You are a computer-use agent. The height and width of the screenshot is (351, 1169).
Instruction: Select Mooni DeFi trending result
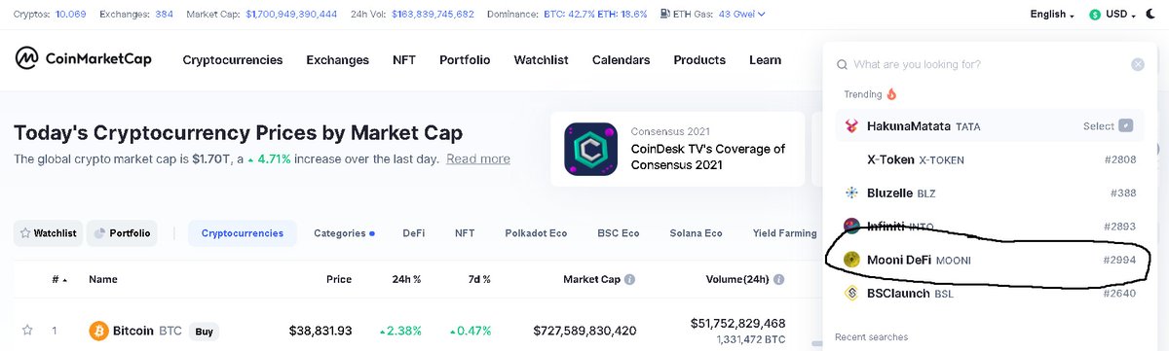click(989, 260)
